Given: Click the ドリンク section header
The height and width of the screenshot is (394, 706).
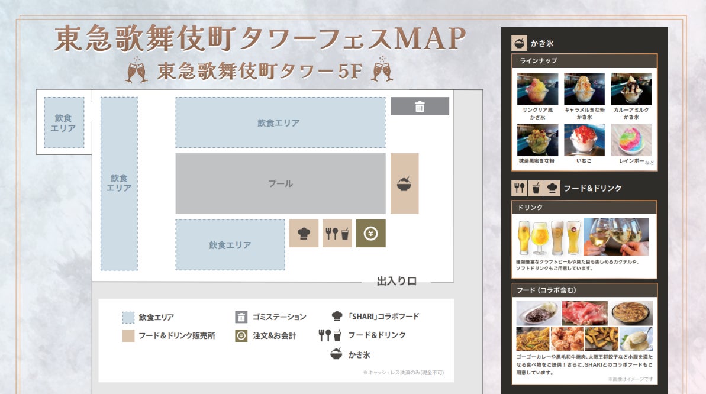Looking at the screenshot, I should (585, 208).
